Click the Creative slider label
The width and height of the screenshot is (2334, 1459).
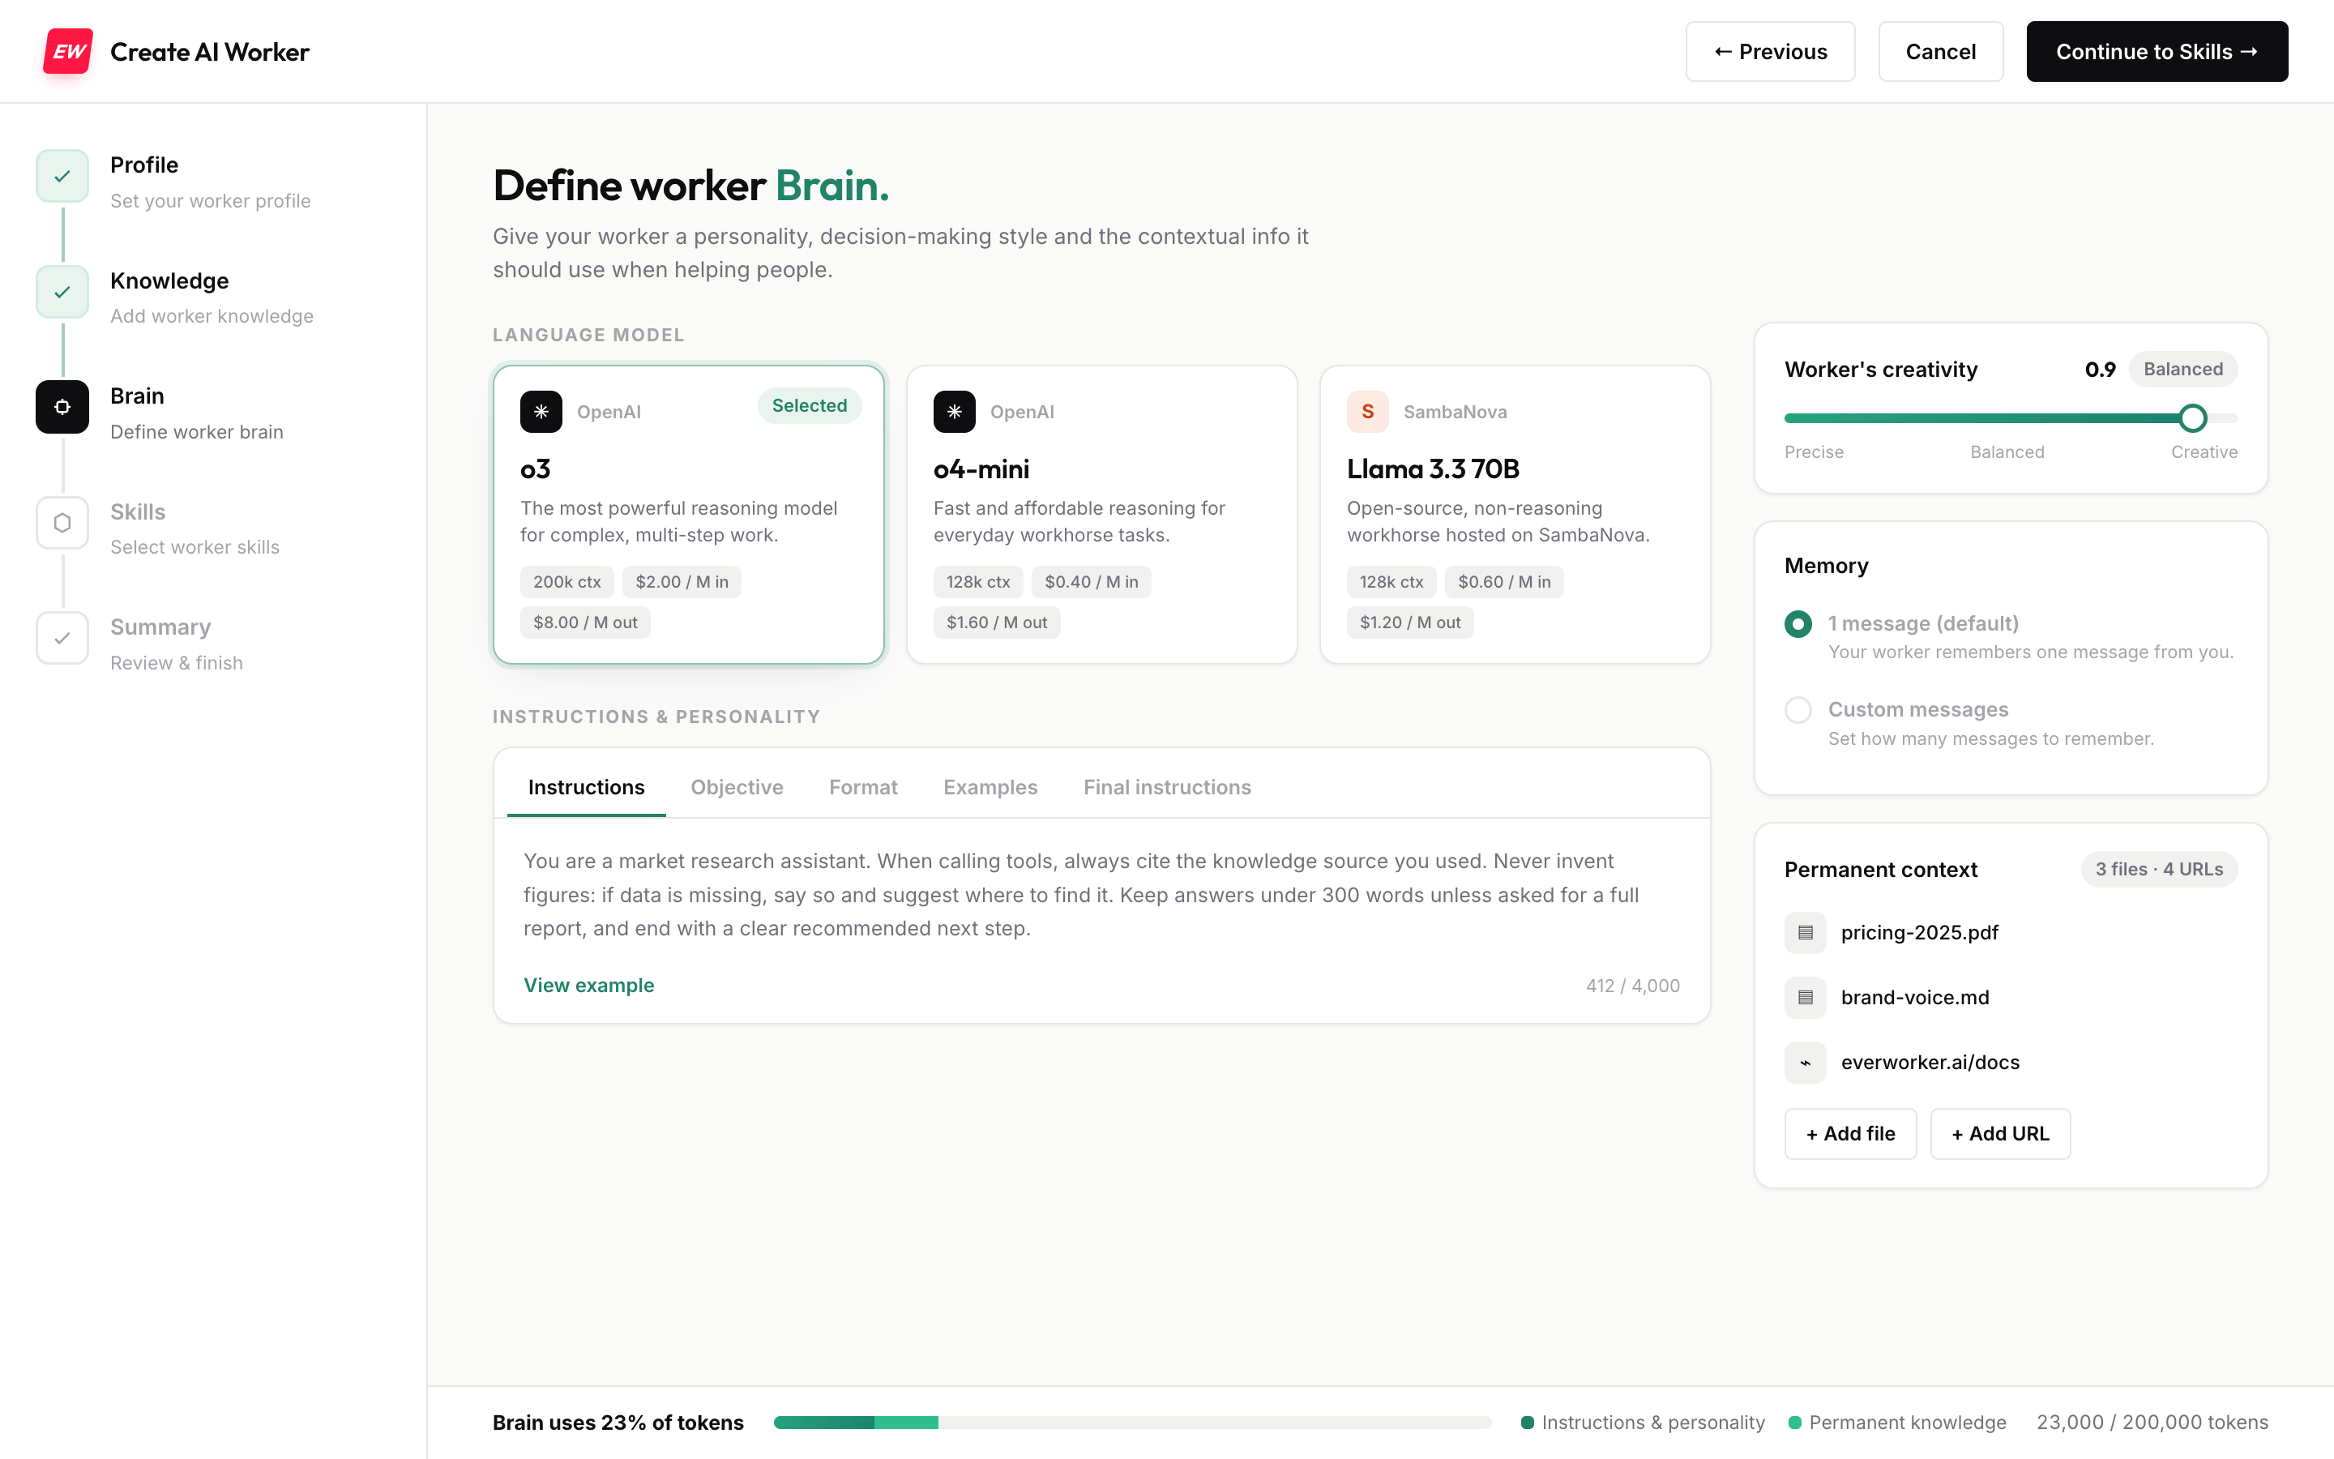click(x=2204, y=451)
